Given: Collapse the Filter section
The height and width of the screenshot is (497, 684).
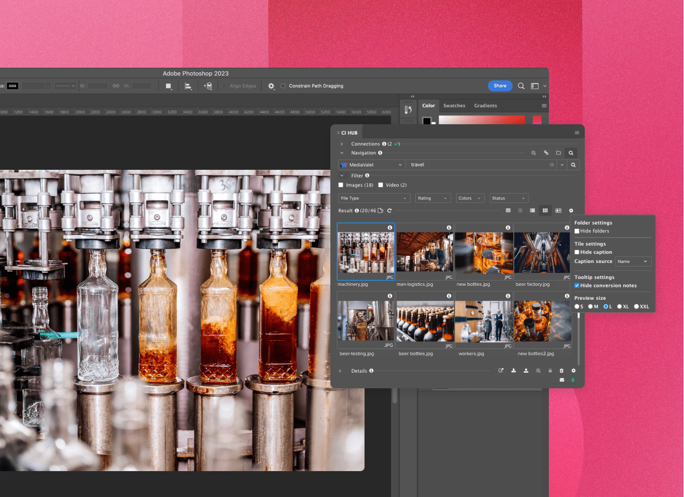Looking at the screenshot, I should pos(342,176).
